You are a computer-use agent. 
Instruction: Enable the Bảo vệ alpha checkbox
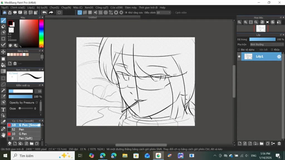point(239,49)
